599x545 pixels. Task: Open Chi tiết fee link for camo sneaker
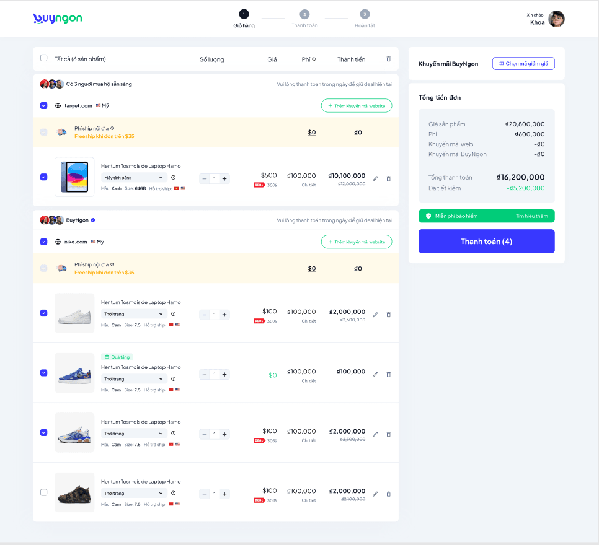click(x=309, y=500)
